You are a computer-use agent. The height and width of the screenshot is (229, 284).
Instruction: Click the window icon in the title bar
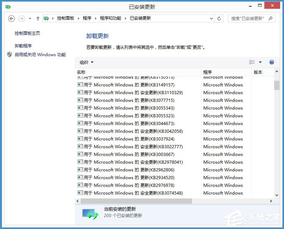[8, 6]
